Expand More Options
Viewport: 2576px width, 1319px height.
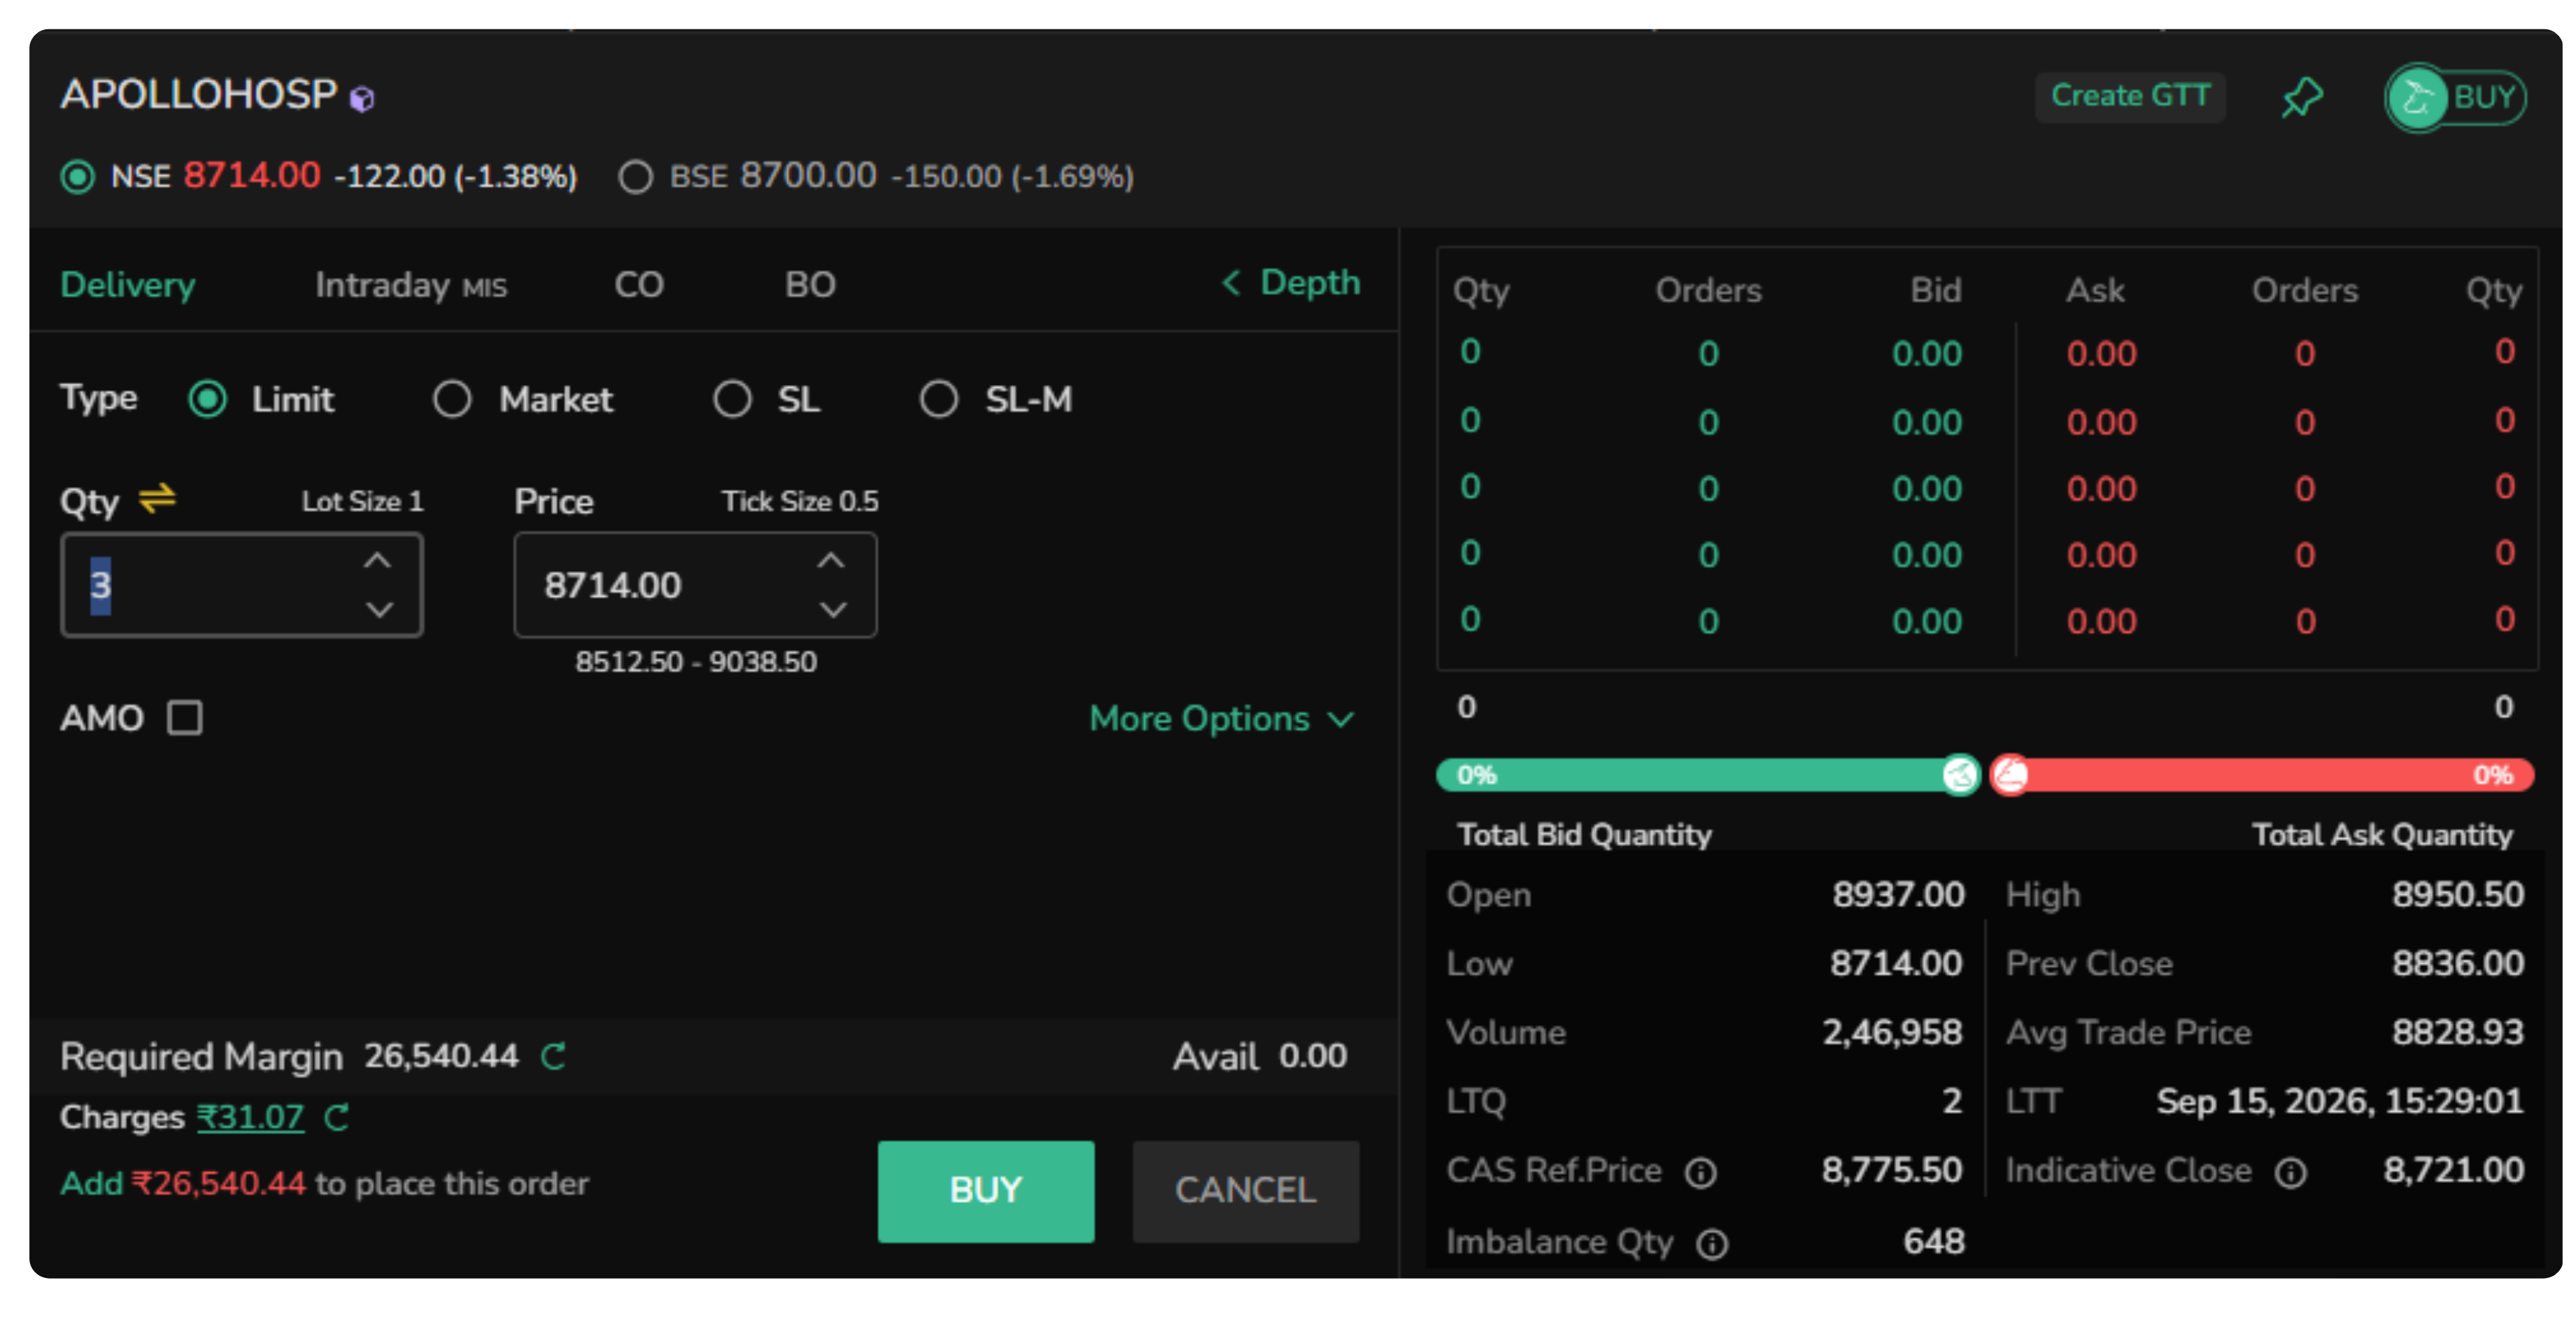click(1222, 719)
